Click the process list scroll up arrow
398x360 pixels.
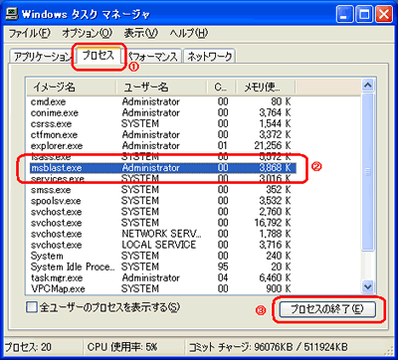[368, 87]
